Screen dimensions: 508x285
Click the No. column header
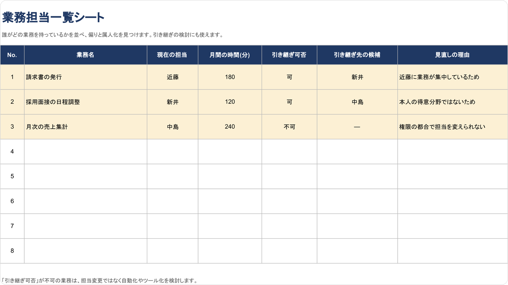(12, 55)
